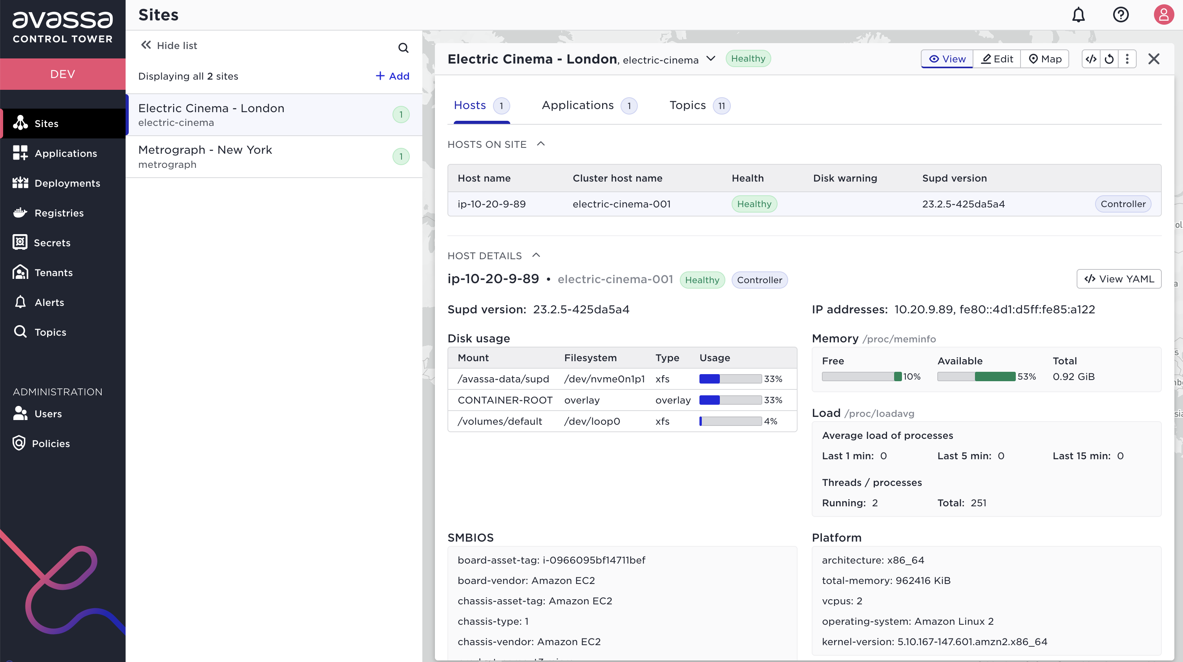Open the user profile avatar
The width and height of the screenshot is (1183, 662).
click(x=1163, y=15)
